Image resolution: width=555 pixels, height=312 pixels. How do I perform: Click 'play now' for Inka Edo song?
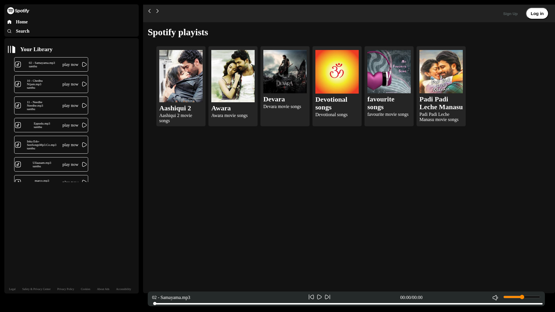pos(70,145)
